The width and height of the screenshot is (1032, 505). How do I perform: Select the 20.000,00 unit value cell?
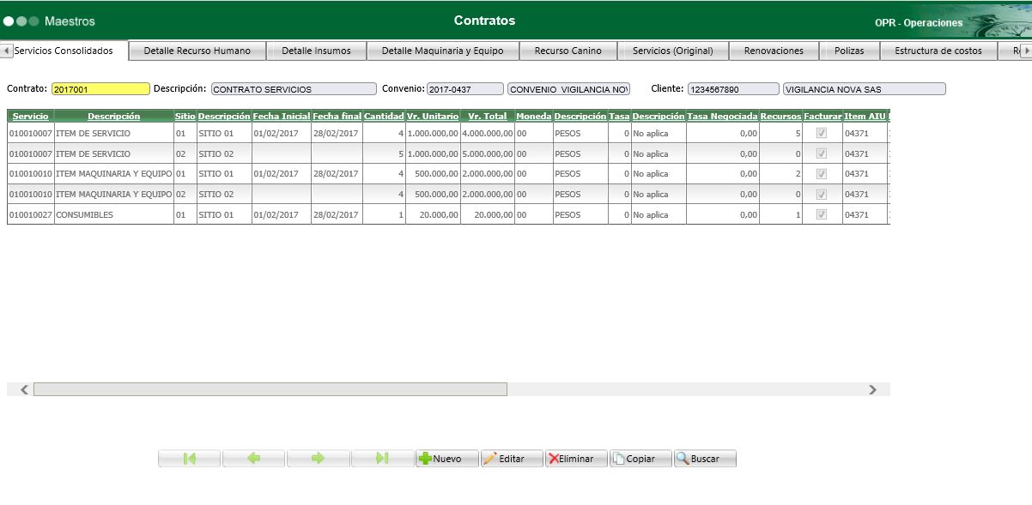[433, 214]
